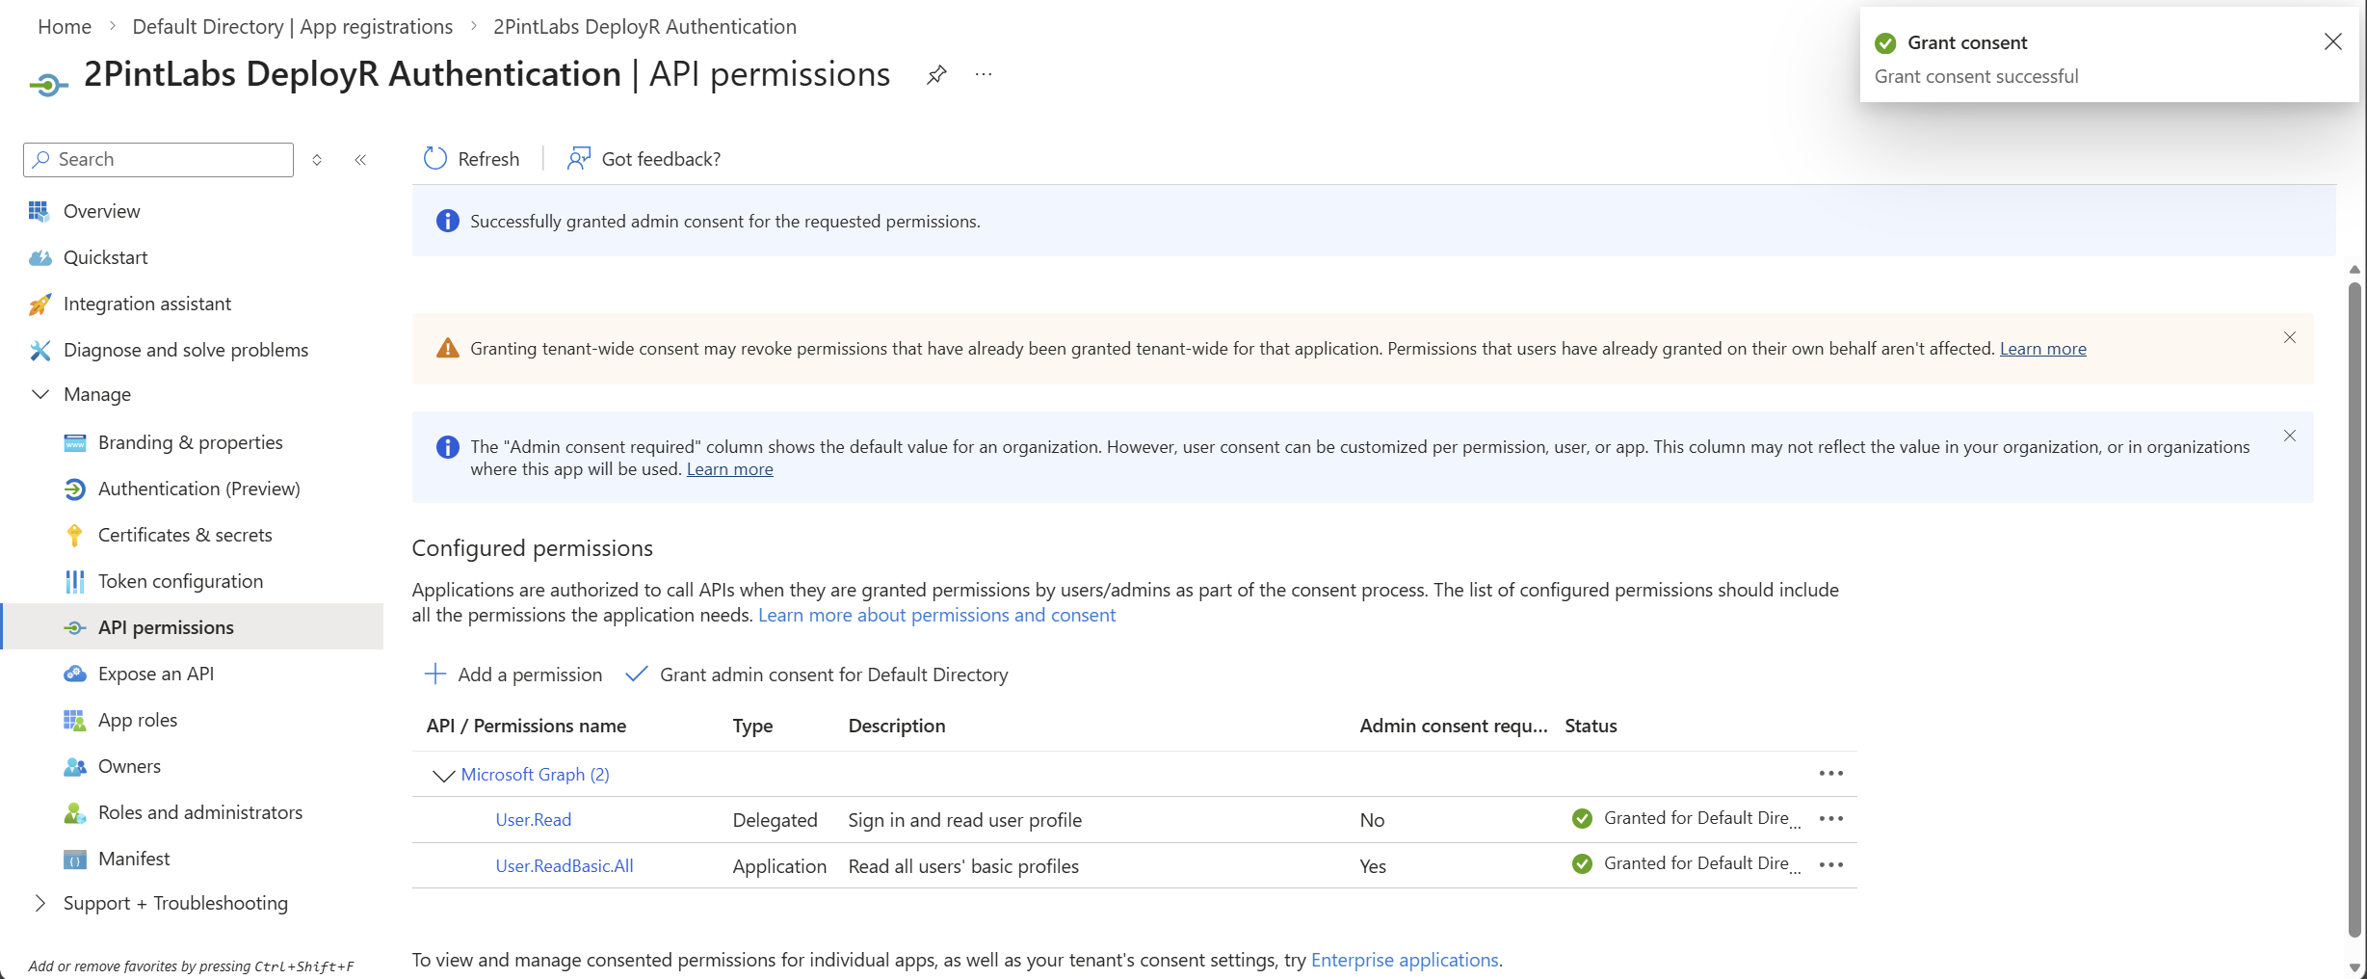This screenshot has width=2367, height=979.
Task: Open Certificates & secrets
Action: click(185, 535)
